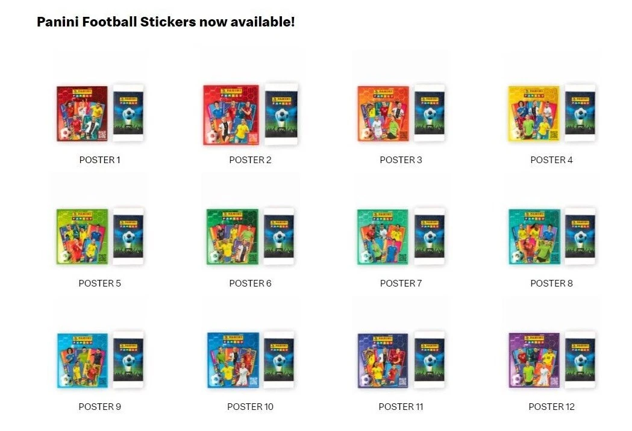Open the POSTER 4 yellow sticker image
Image resolution: width=632 pixels, height=431 pixels.
(551, 113)
